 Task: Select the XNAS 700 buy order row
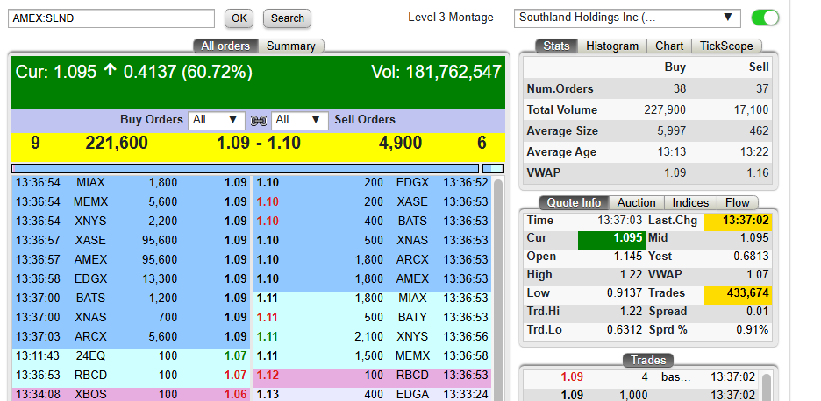tap(130, 317)
